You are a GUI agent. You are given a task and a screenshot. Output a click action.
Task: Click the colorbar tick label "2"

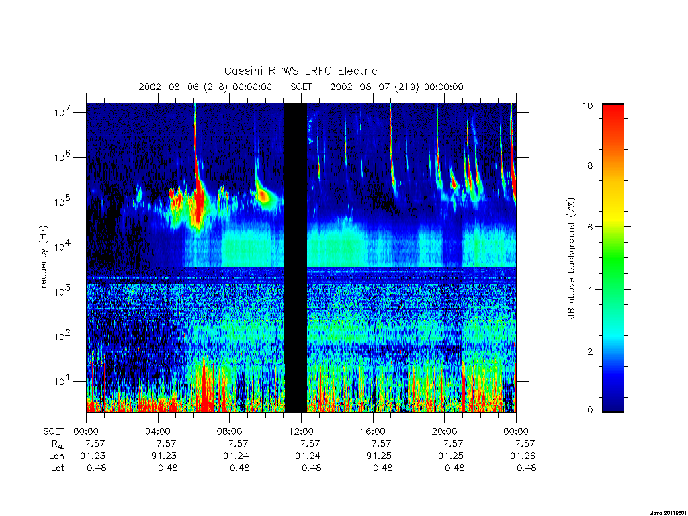pyautogui.click(x=590, y=351)
